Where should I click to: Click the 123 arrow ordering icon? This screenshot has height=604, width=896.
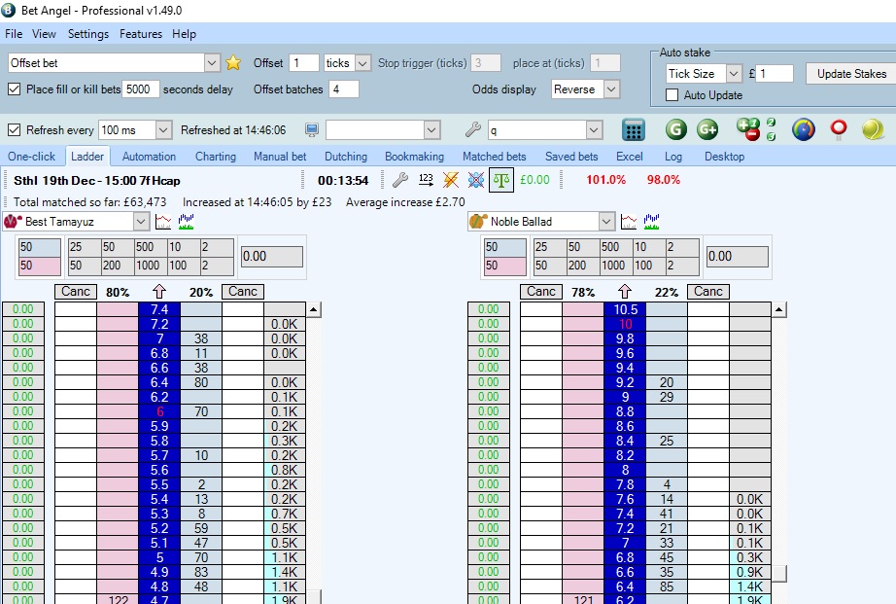pos(426,180)
